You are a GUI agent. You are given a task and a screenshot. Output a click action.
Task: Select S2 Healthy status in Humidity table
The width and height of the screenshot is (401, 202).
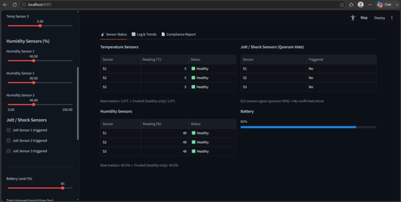[x=212, y=142]
